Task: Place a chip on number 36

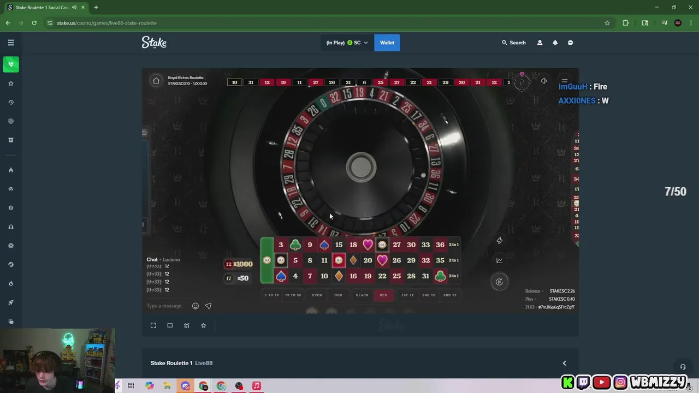Action: 440,245
